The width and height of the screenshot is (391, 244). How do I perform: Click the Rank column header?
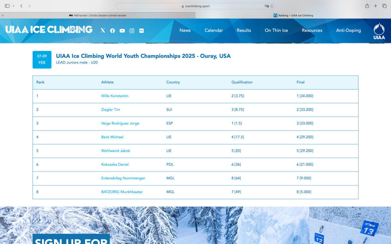(40, 82)
